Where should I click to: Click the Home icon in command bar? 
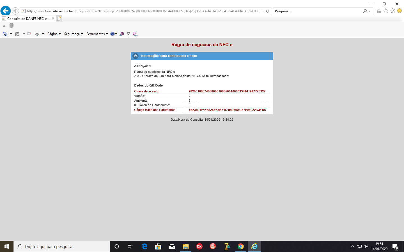point(5,34)
